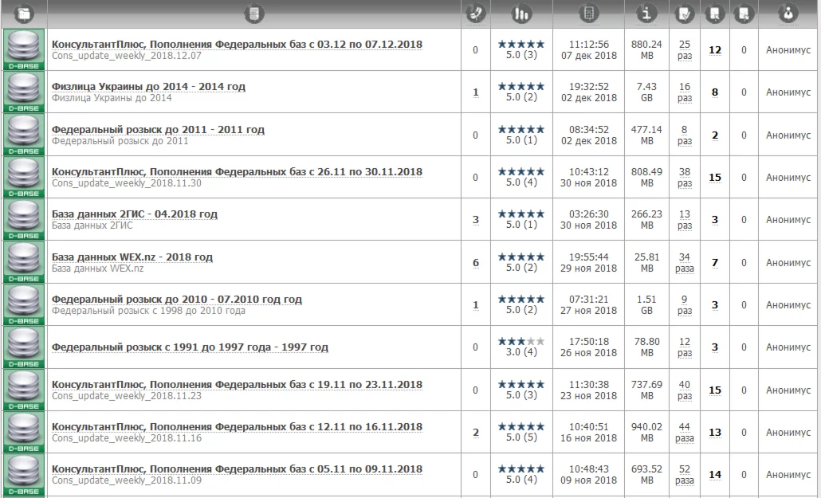Open КонсультантПлюс 05.11 по 09.11.2018 torrent
This screenshot has width=821, height=498.
tap(237, 469)
